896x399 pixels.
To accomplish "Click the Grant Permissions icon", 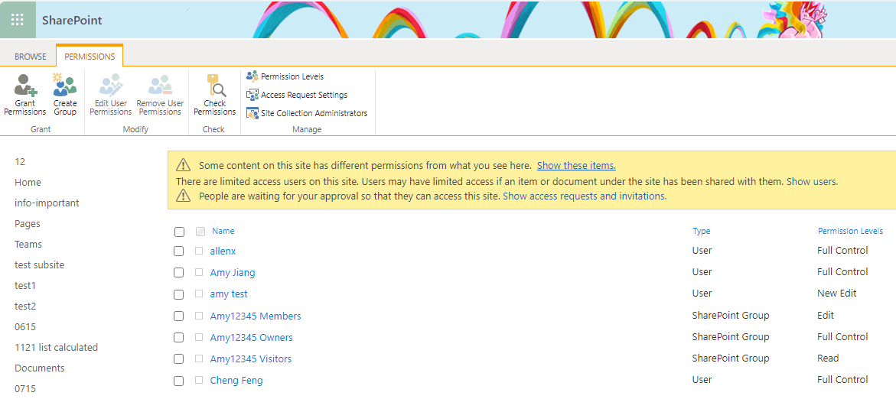I will (x=25, y=85).
